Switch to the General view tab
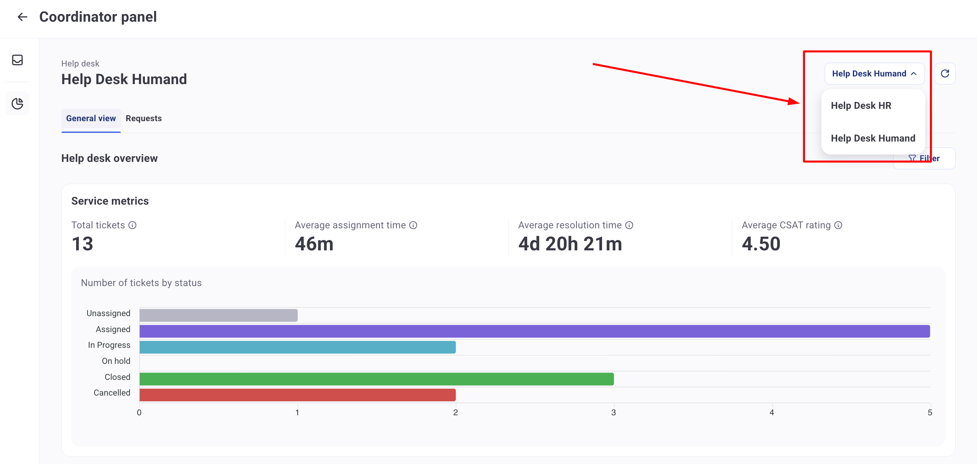 (90, 118)
